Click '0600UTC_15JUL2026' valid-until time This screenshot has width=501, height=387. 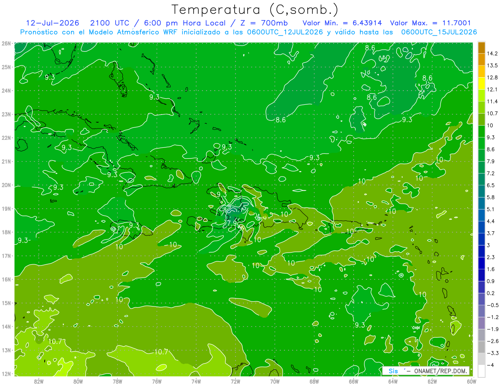(x=439, y=32)
